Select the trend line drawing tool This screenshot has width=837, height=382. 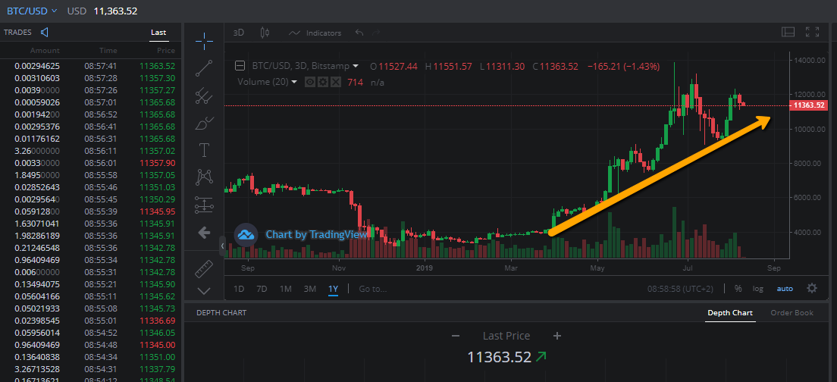click(x=204, y=68)
